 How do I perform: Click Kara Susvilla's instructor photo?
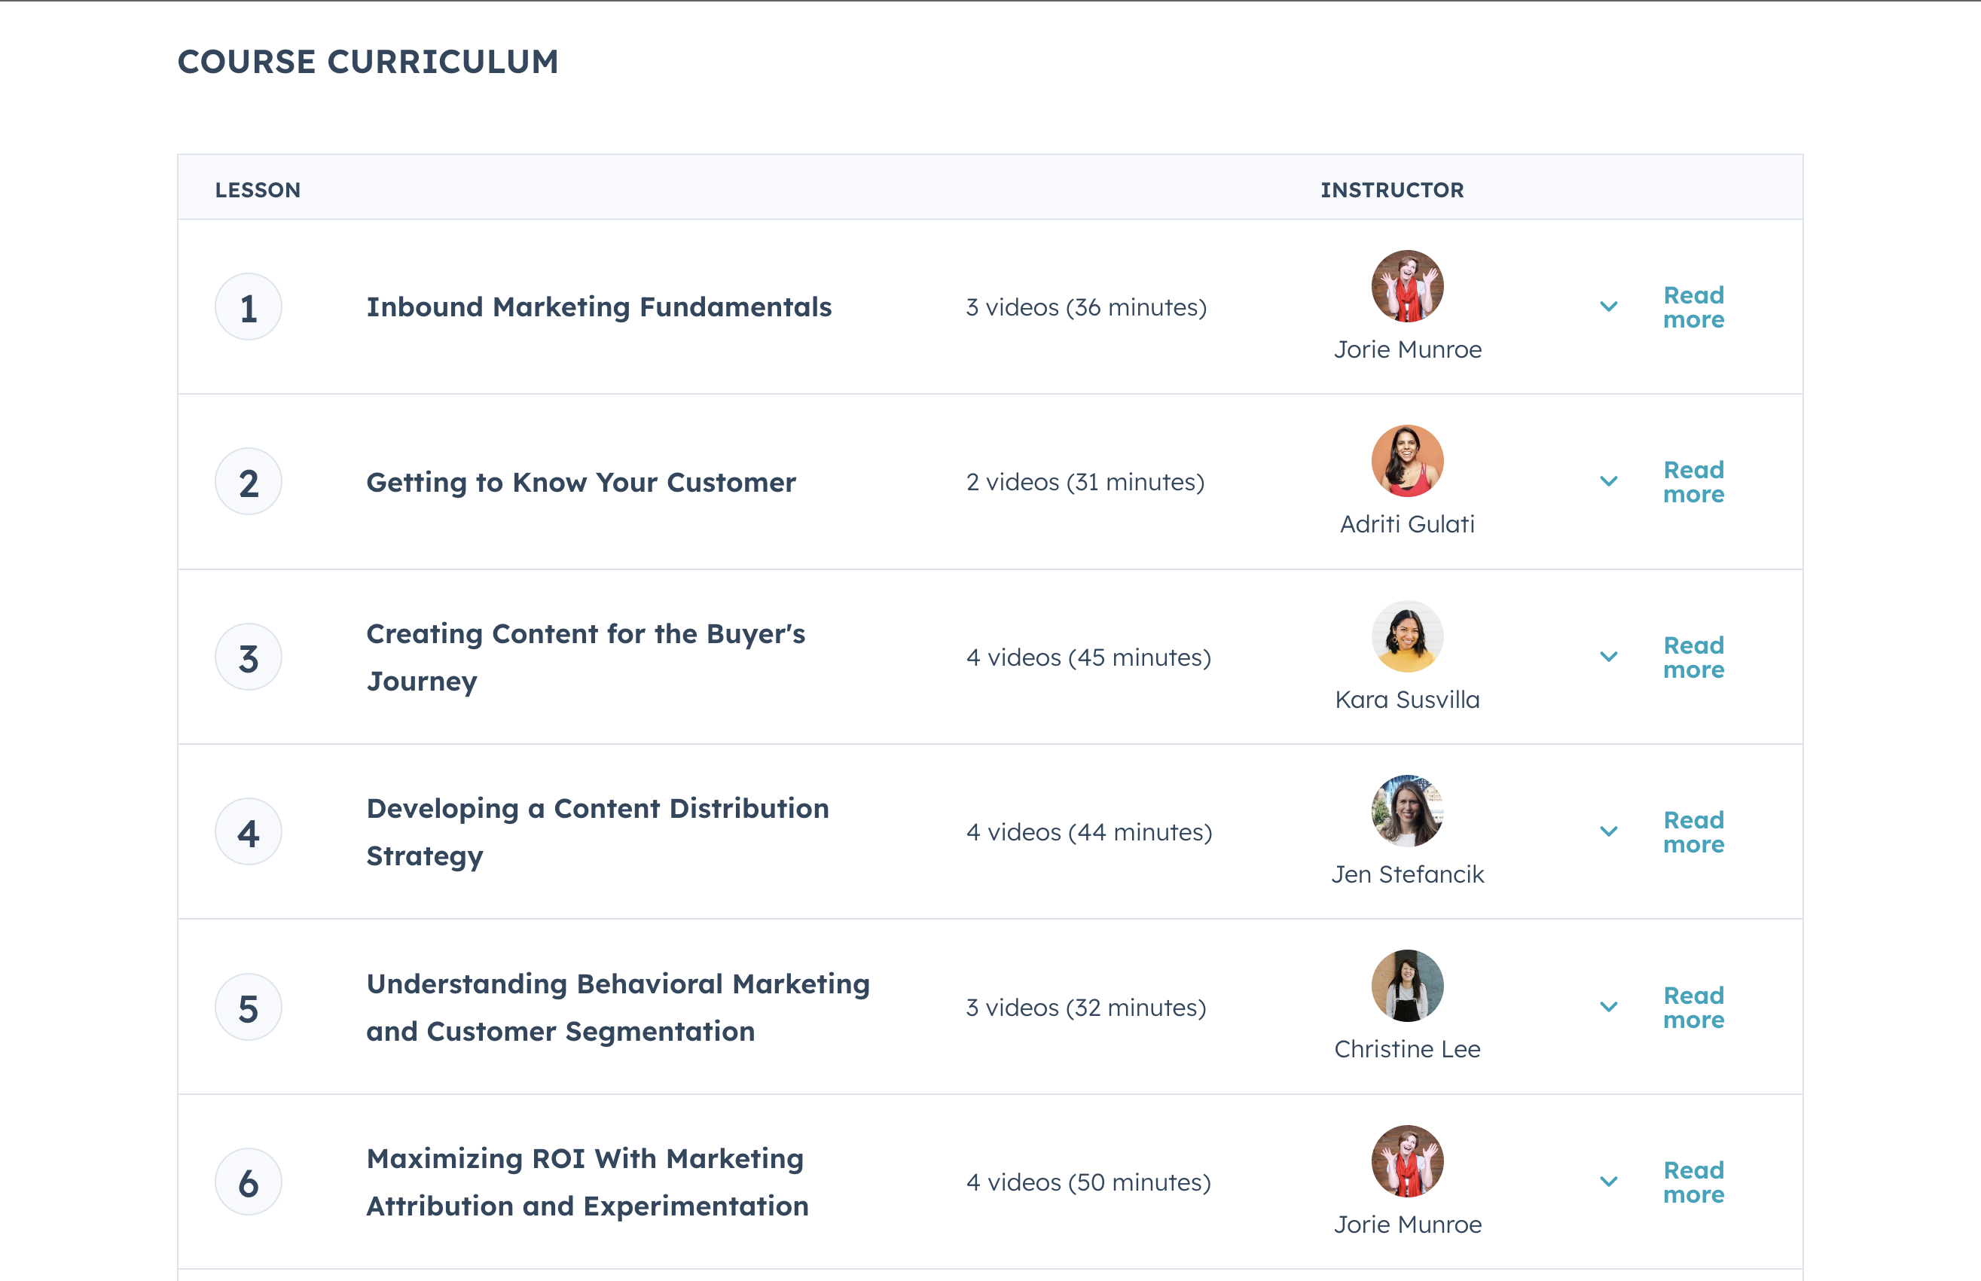(x=1407, y=636)
